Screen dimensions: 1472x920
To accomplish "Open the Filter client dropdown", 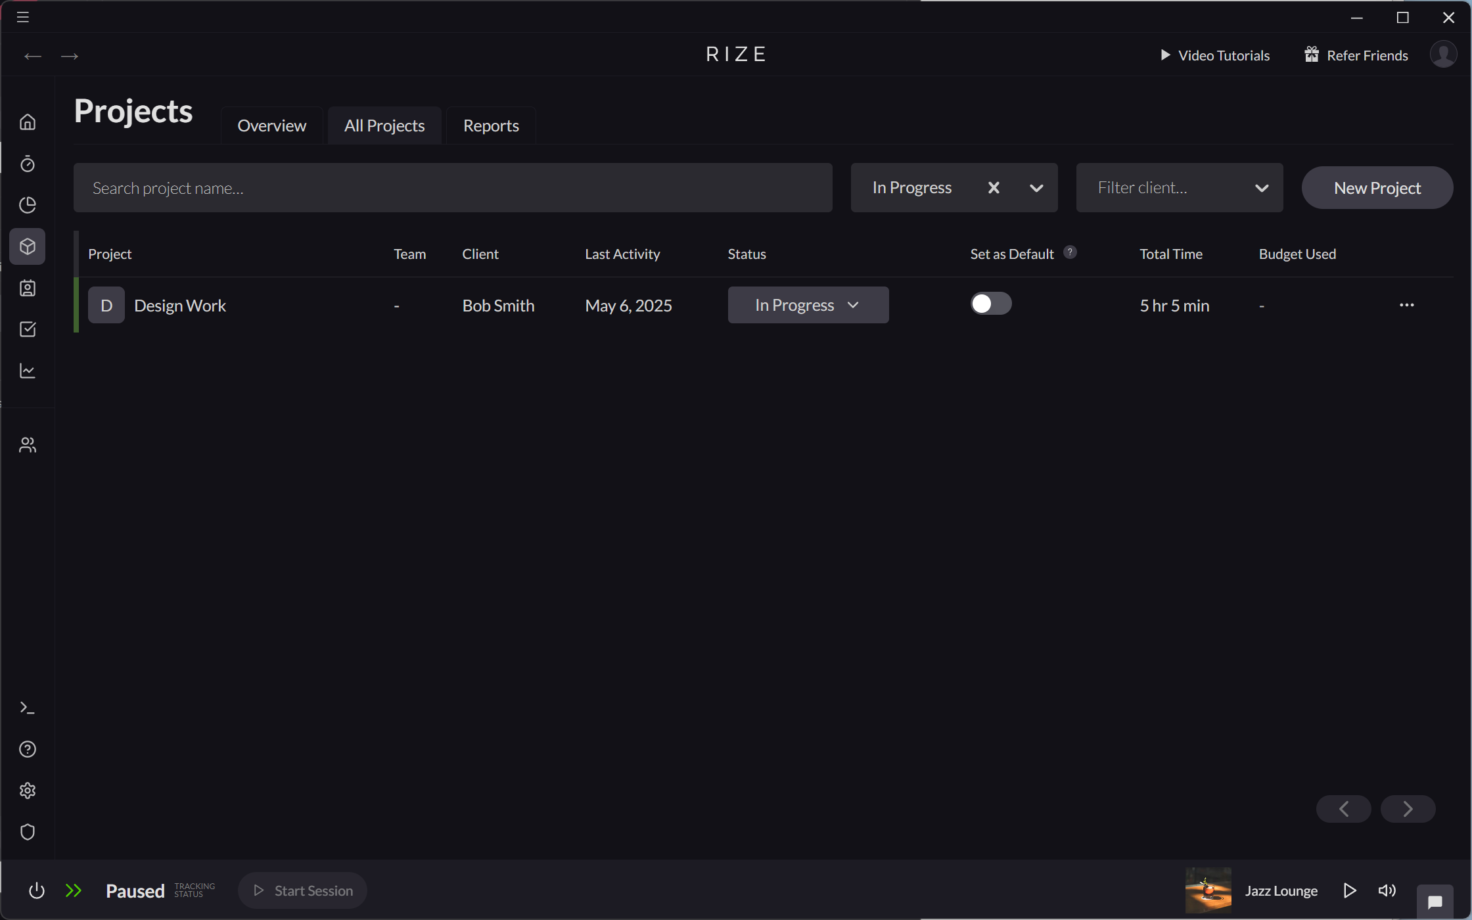I will 1180,187.
